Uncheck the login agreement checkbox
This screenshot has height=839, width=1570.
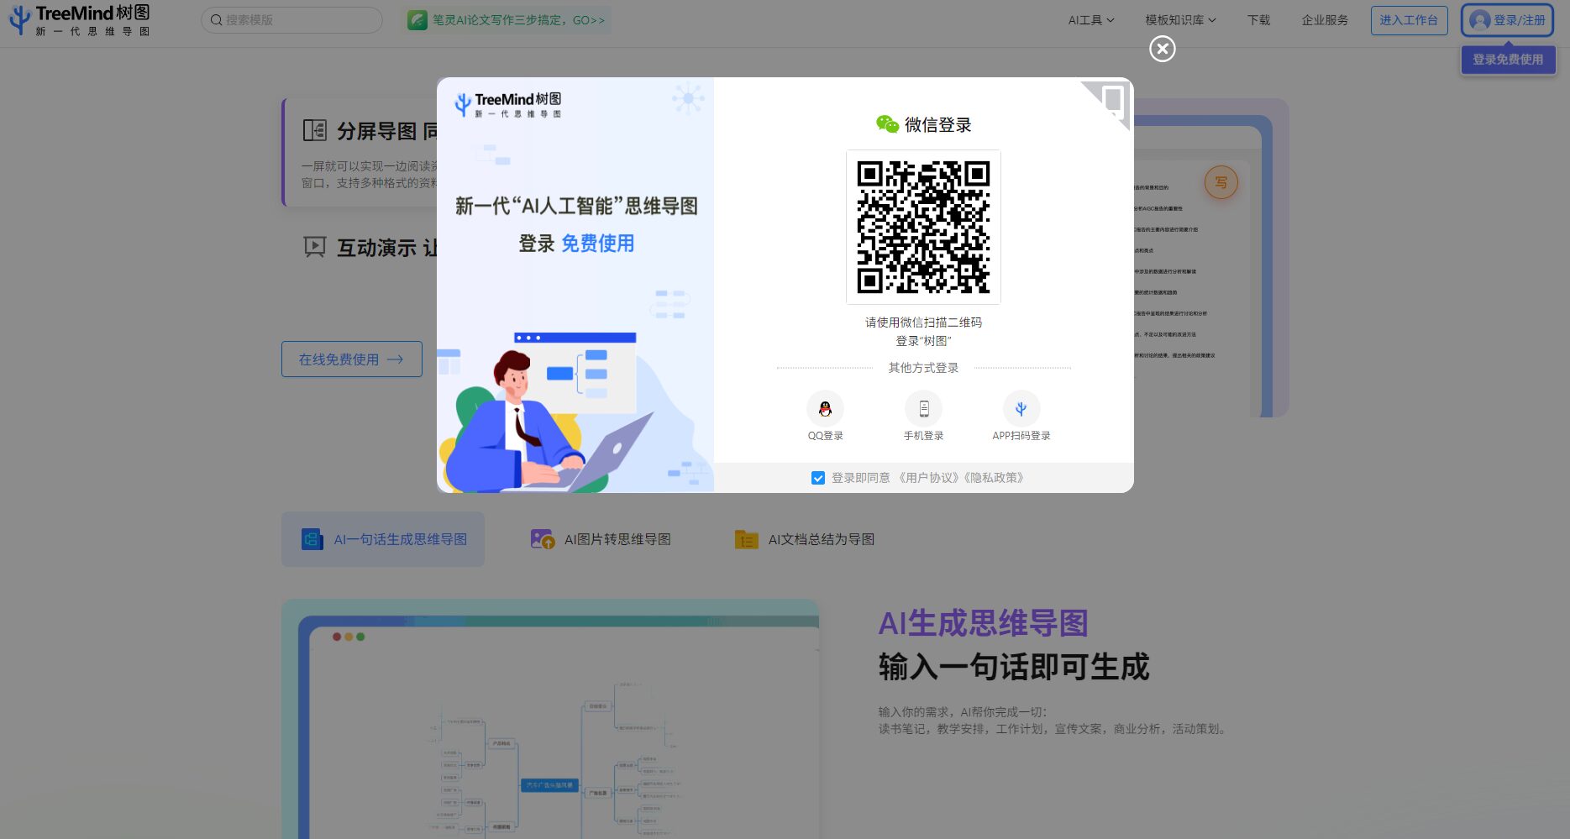[x=817, y=478]
